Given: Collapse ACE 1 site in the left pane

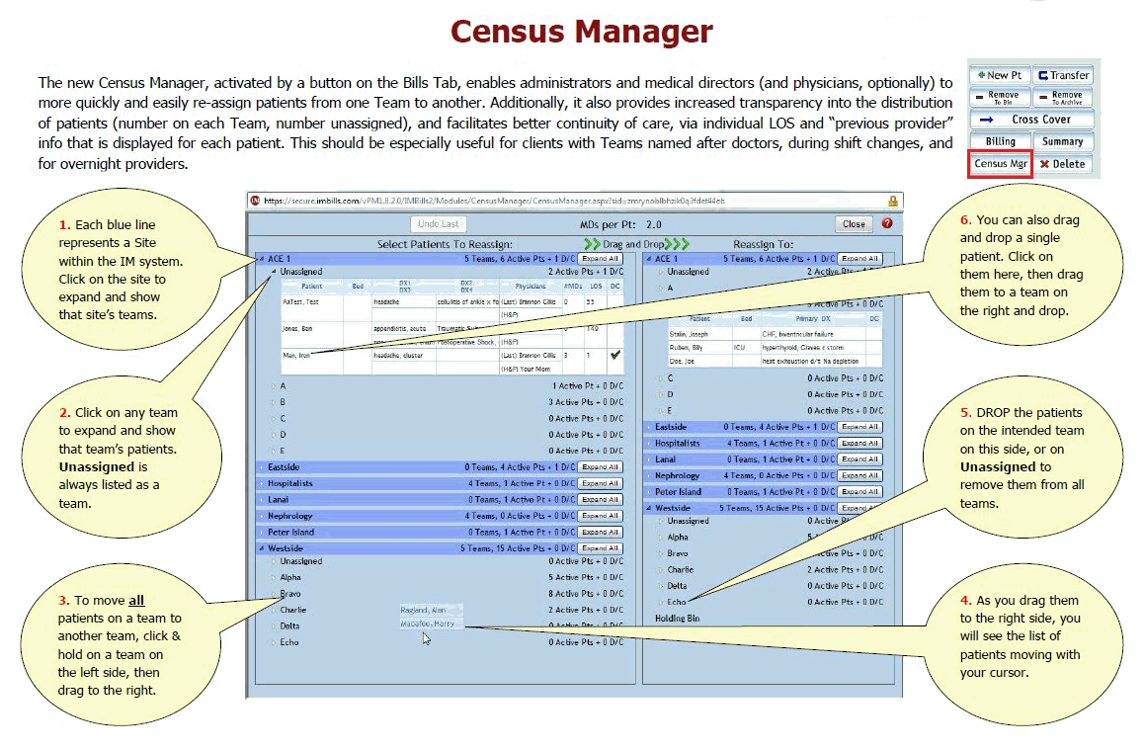Looking at the screenshot, I should click(x=262, y=259).
